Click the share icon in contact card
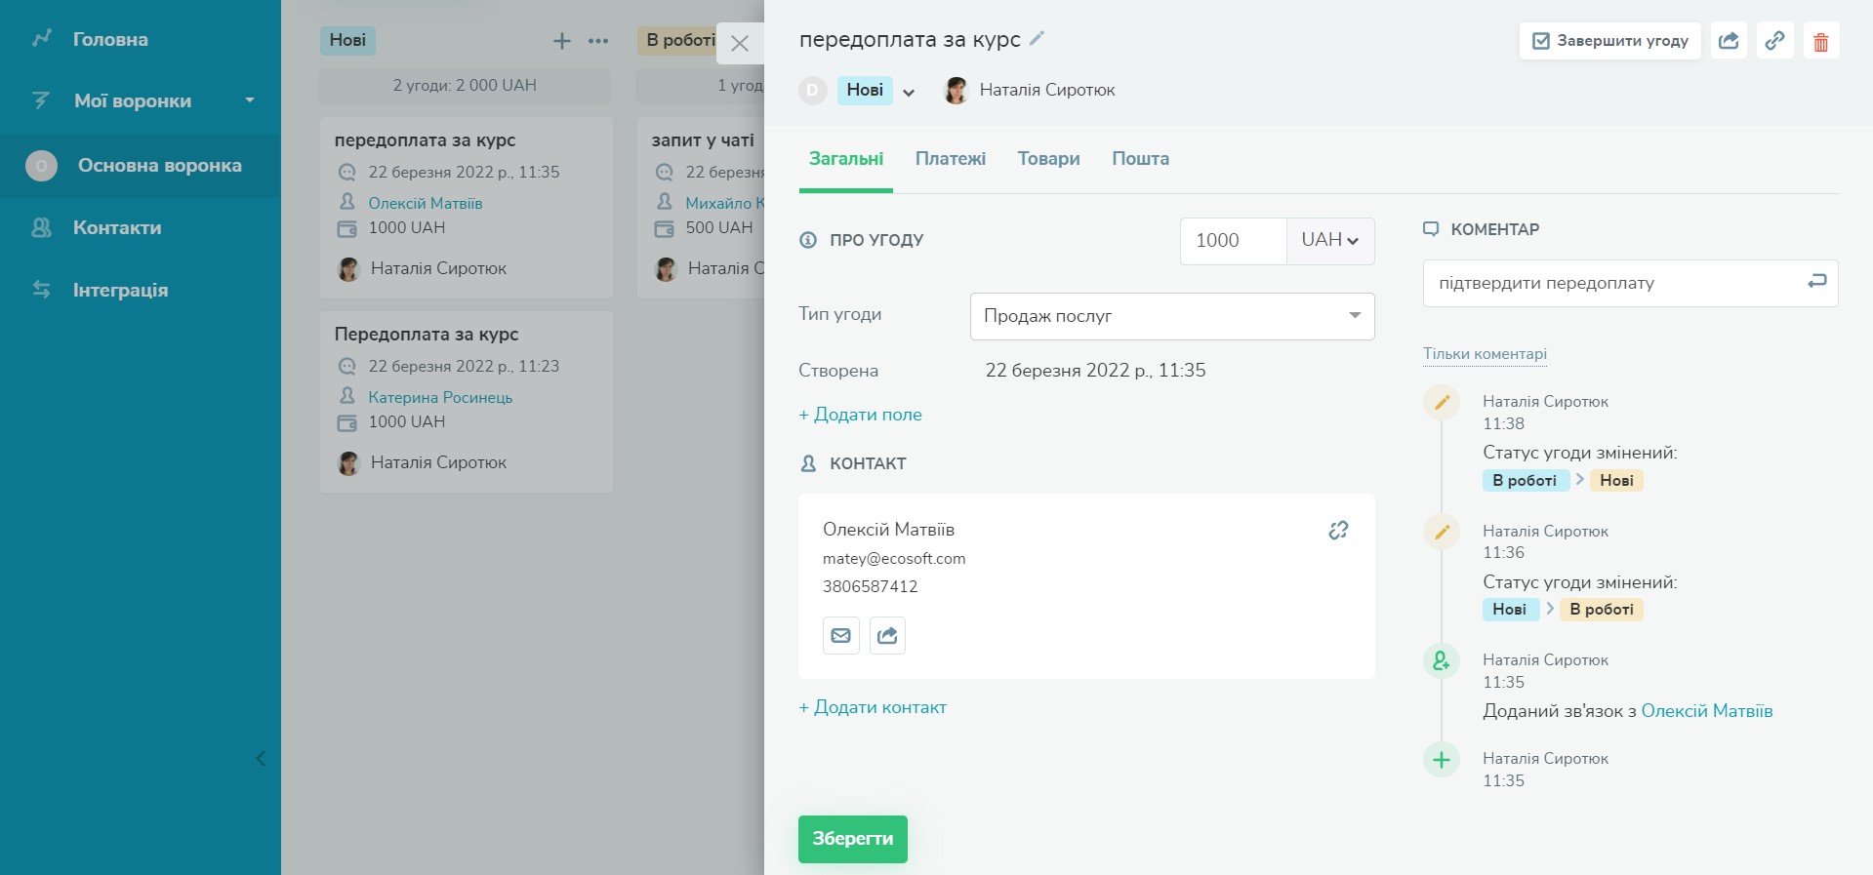The image size is (1873, 875). [x=887, y=636]
